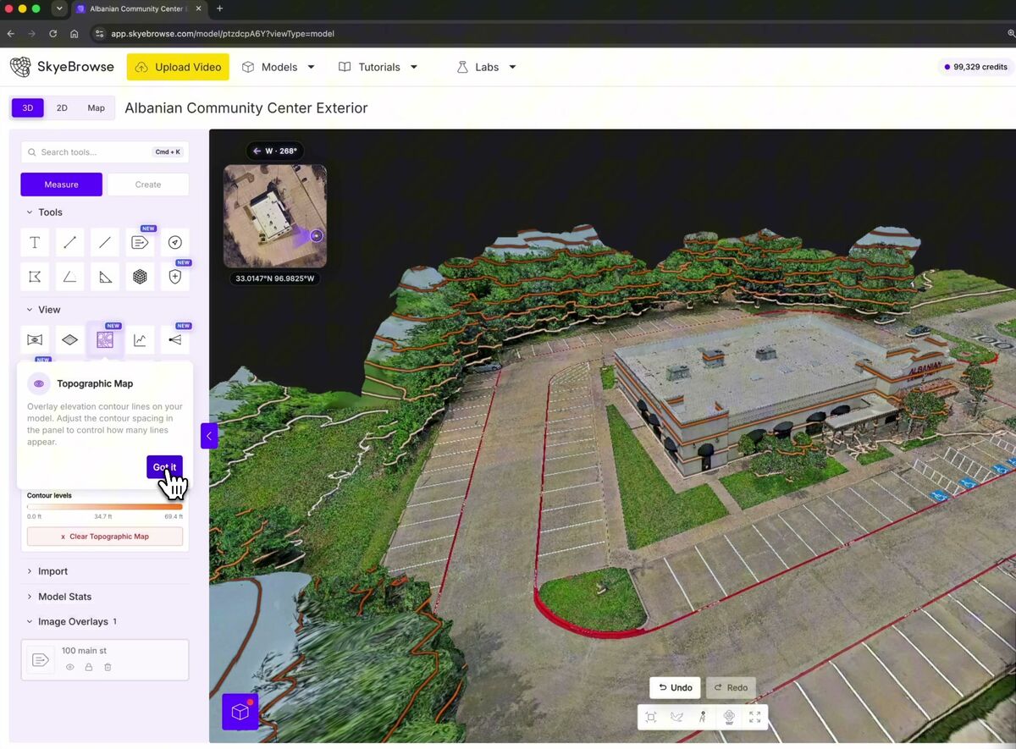Select the right-triangle slope tool
The height and width of the screenshot is (749, 1016).
point(105,277)
